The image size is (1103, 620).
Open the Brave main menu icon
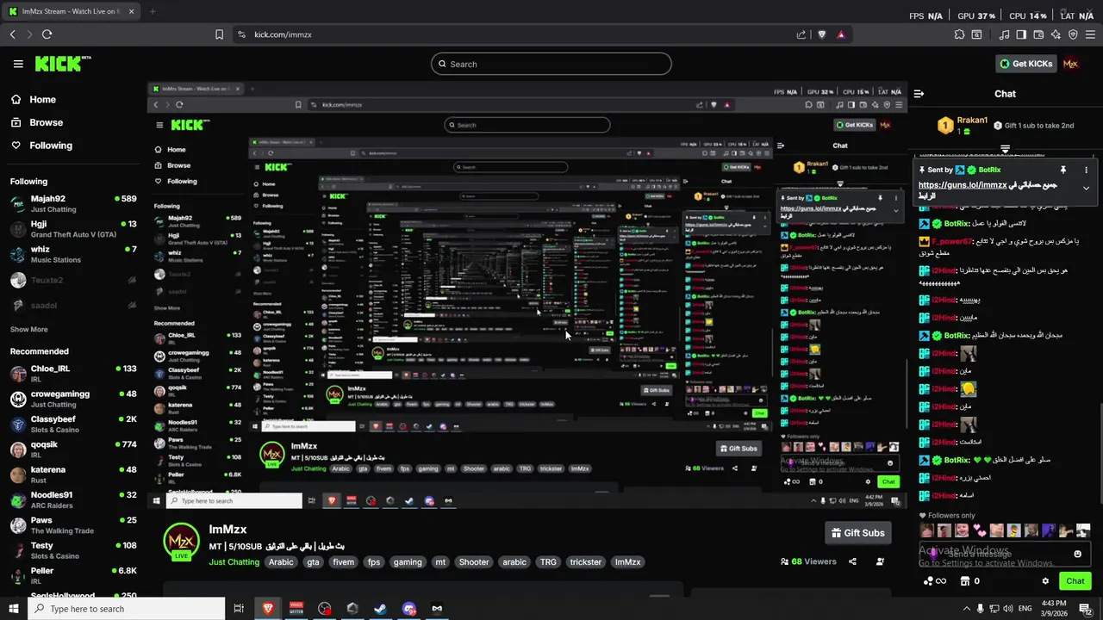click(x=1091, y=34)
